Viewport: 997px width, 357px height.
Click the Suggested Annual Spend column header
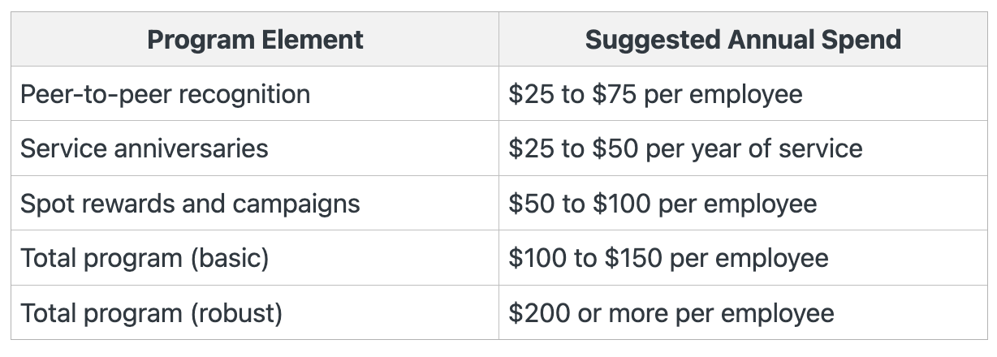pyautogui.click(x=743, y=39)
